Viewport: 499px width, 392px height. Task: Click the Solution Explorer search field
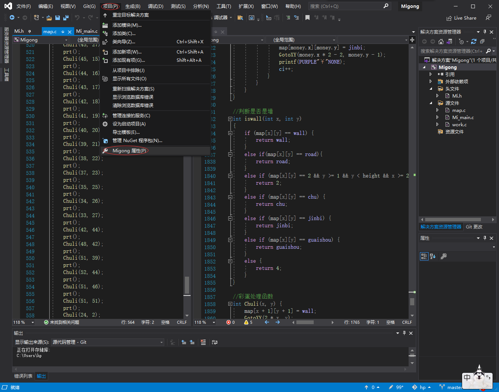[452, 51]
